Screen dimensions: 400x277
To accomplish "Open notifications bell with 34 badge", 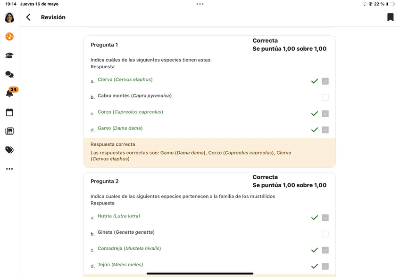I will click(9, 93).
